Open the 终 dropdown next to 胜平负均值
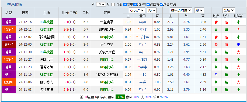 point(199,10)
